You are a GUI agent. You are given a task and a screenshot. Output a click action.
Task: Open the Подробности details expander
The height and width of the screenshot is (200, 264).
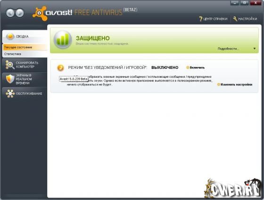pos(228,49)
